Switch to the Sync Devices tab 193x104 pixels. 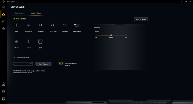(x=20, y=13)
